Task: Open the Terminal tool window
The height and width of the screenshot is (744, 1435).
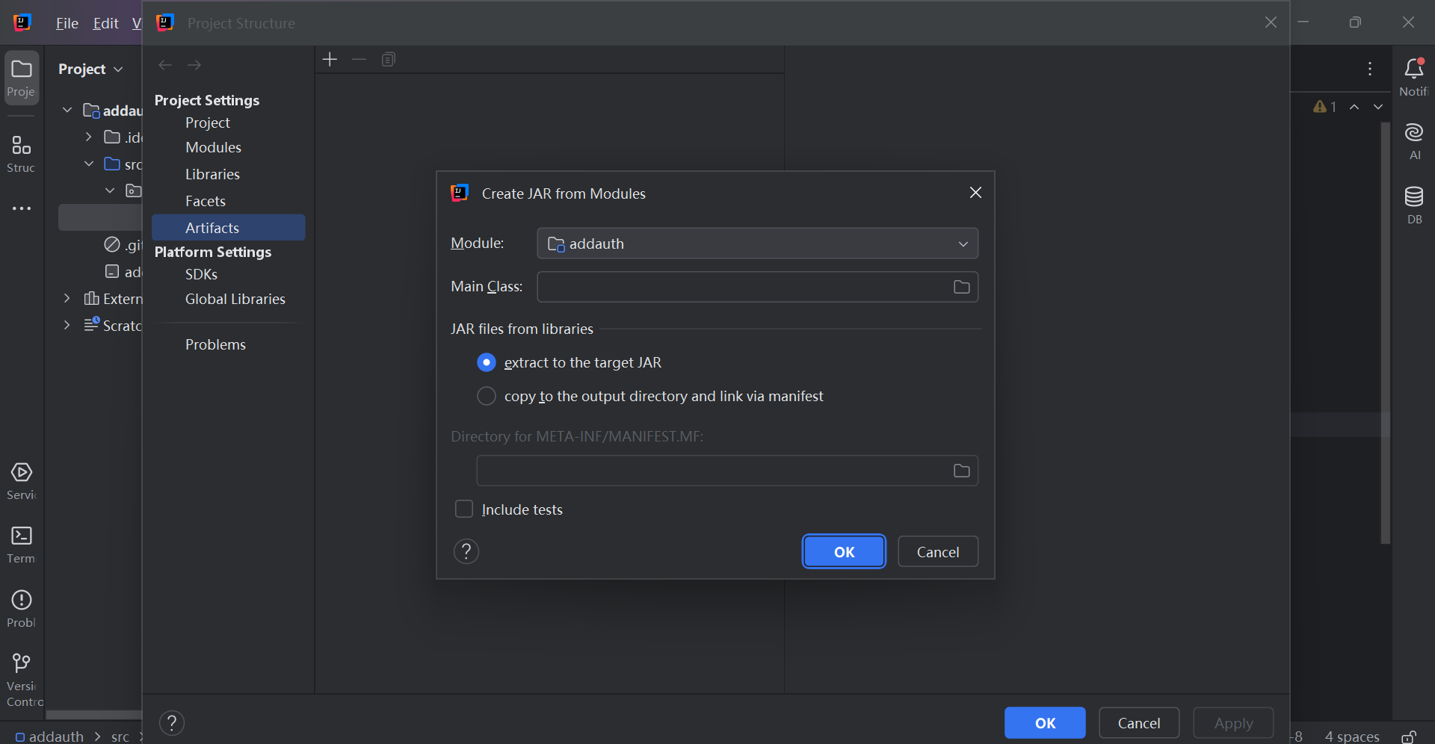Action: tap(22, 543)
